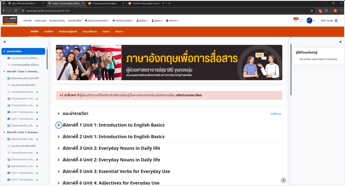Image resolution: width=345 pixels, height=186 pixels.
Task: Click the page icon beside แนะนำรายวิชาสัปดาห์ที่2
Action: pyautogui.click(x=9, y=146)
